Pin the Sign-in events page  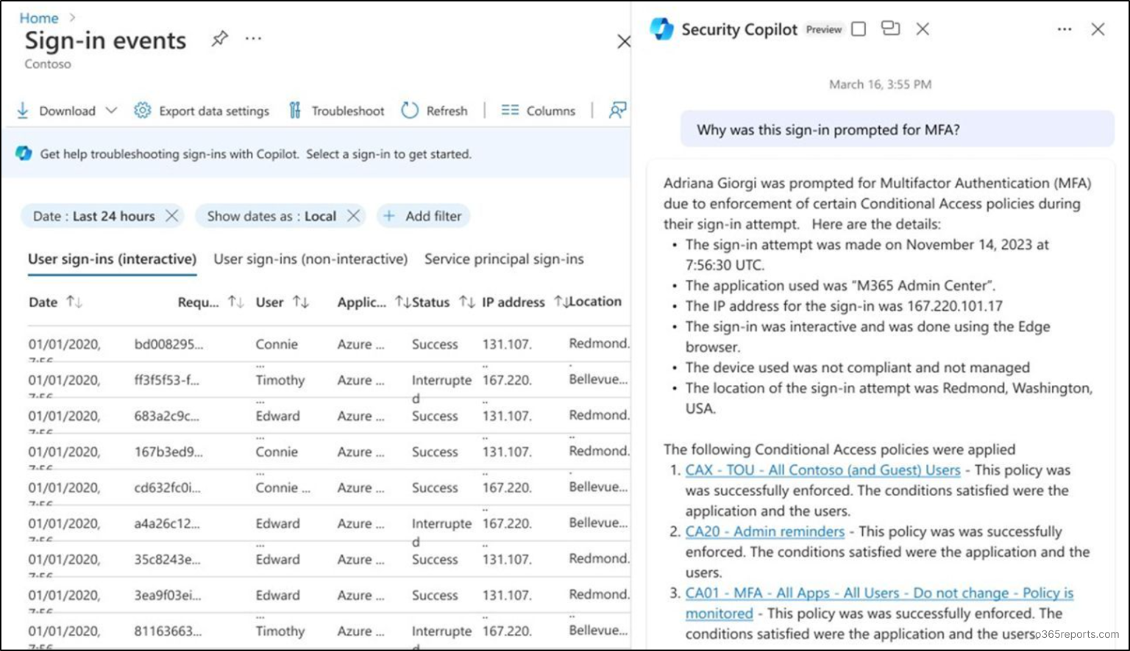tap(219, 39)
